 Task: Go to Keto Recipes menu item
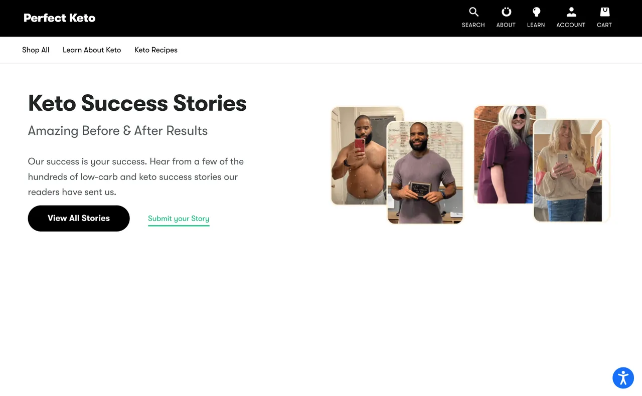(155, 50)
